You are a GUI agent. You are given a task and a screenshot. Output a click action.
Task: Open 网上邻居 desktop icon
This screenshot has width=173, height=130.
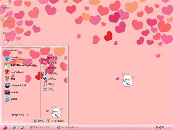(x=6, y=30)
